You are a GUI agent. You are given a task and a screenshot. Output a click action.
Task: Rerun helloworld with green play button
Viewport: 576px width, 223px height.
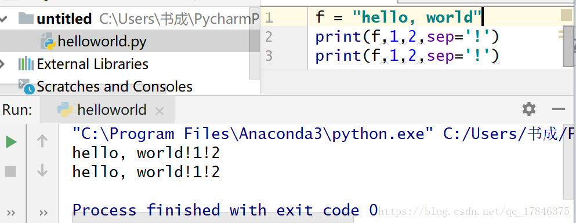click(11, 141)
